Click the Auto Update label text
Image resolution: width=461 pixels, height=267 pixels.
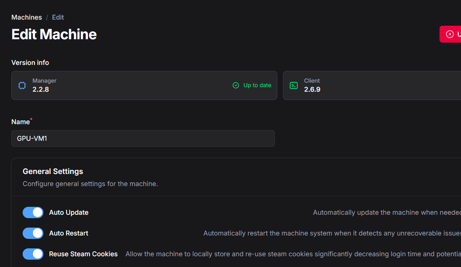coord(69,213)
